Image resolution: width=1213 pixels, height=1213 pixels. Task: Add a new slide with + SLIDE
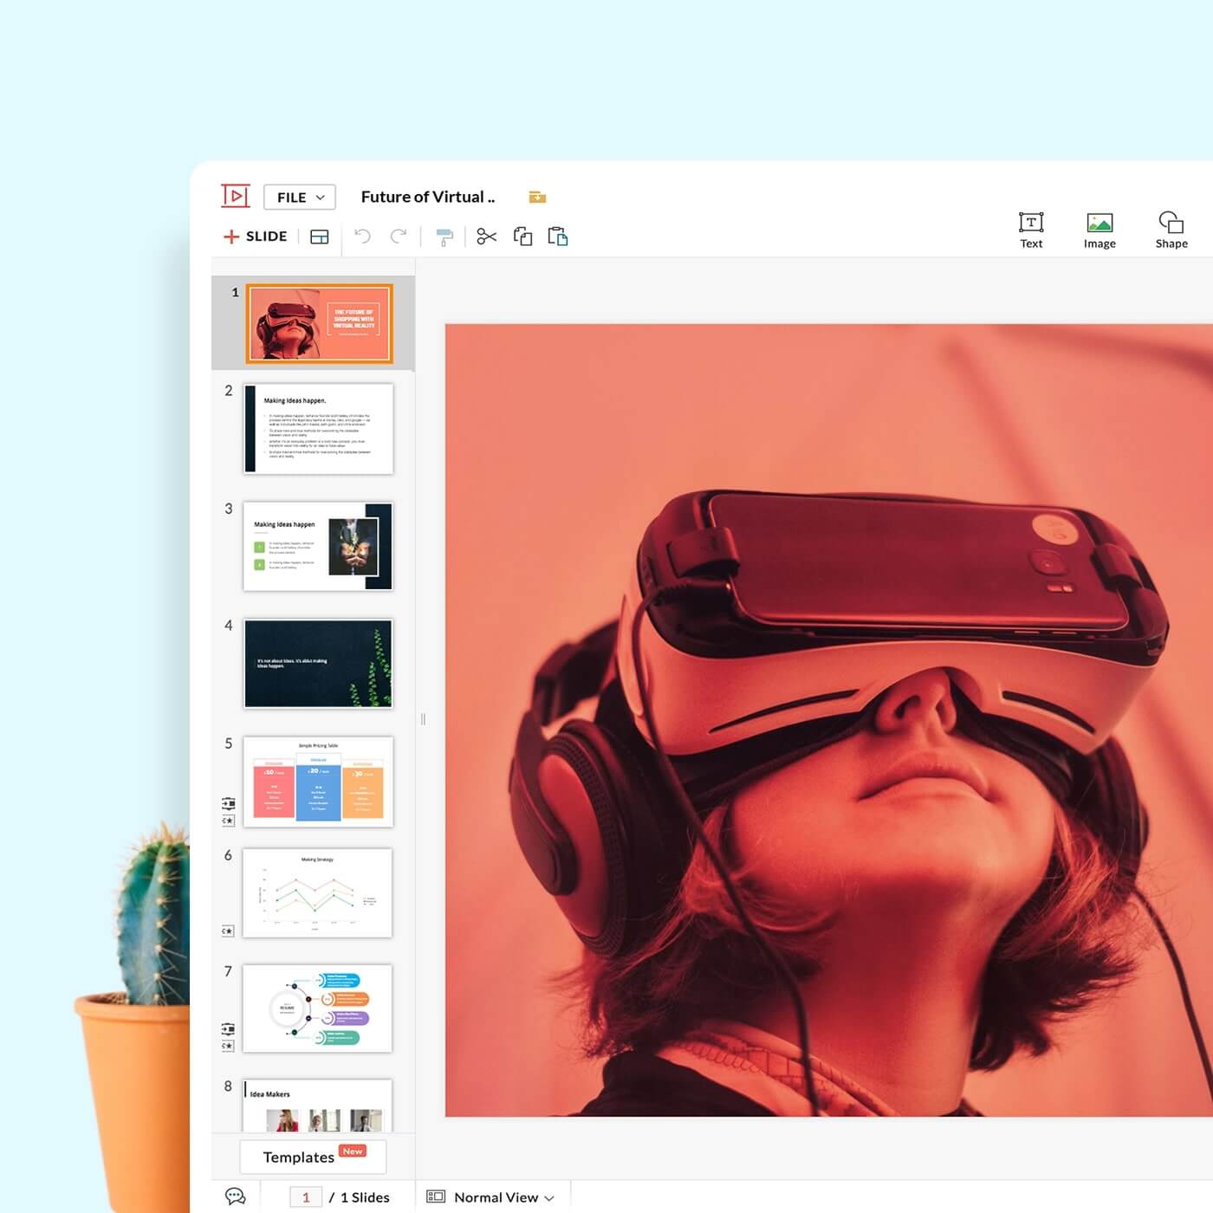[256, 237]
